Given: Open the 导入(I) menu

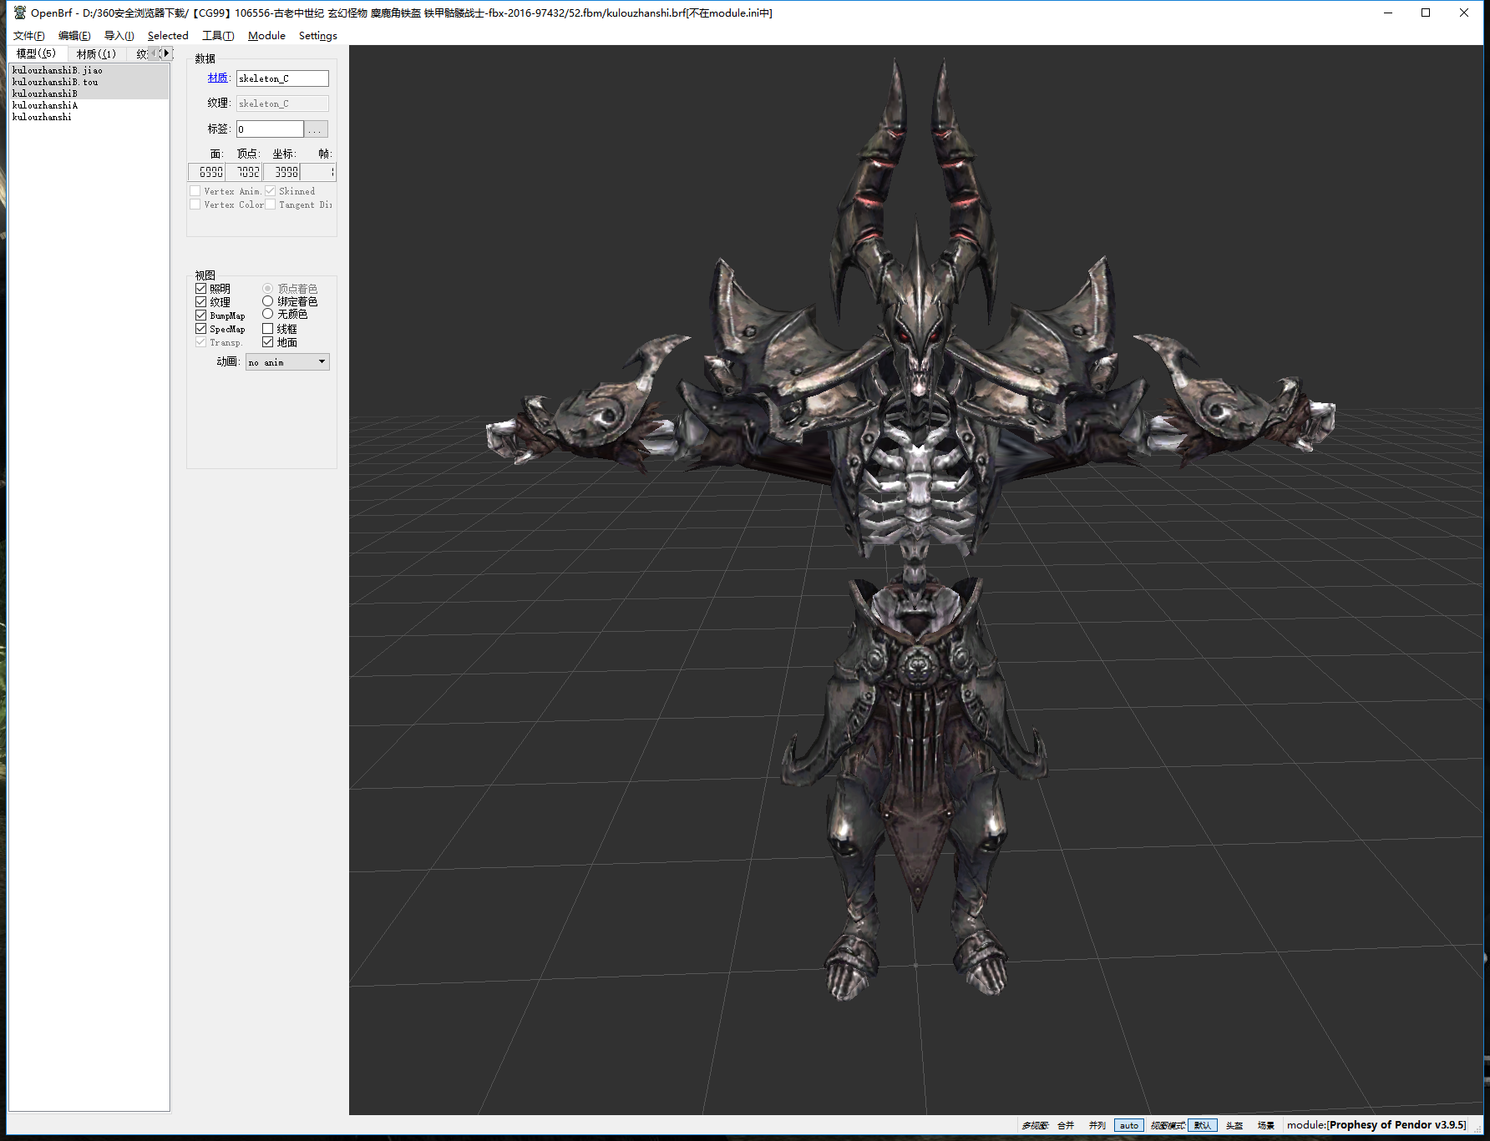Looking at the screenshot, I should [x=119, y=36].
